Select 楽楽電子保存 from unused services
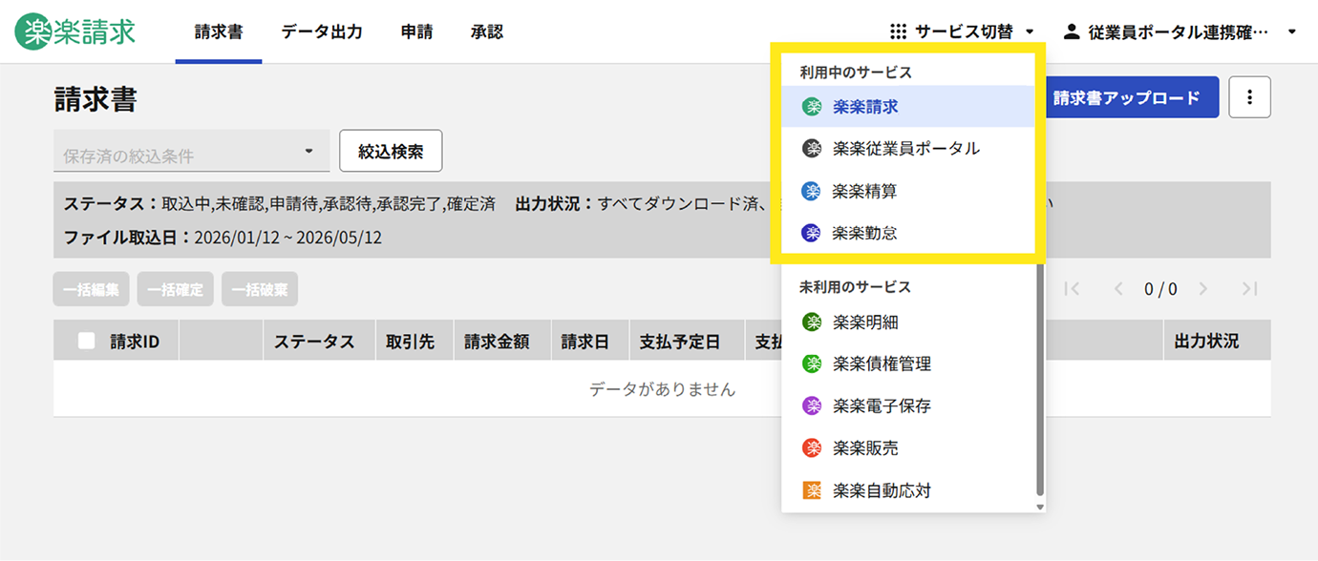The height and width of the screenshot is (561, 1318). (x=907, y=405)
